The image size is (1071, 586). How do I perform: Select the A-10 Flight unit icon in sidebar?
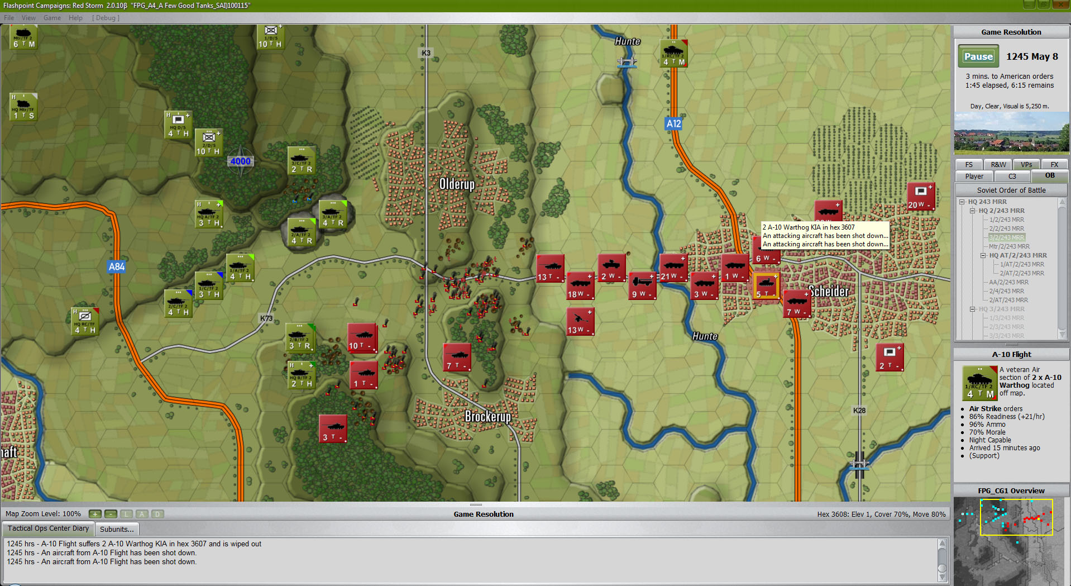coord(979,383)
